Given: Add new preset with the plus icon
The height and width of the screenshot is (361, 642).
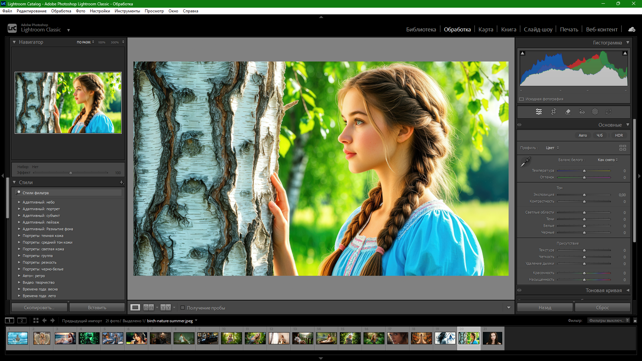Looking at the screenshot, I should [121, 183].
